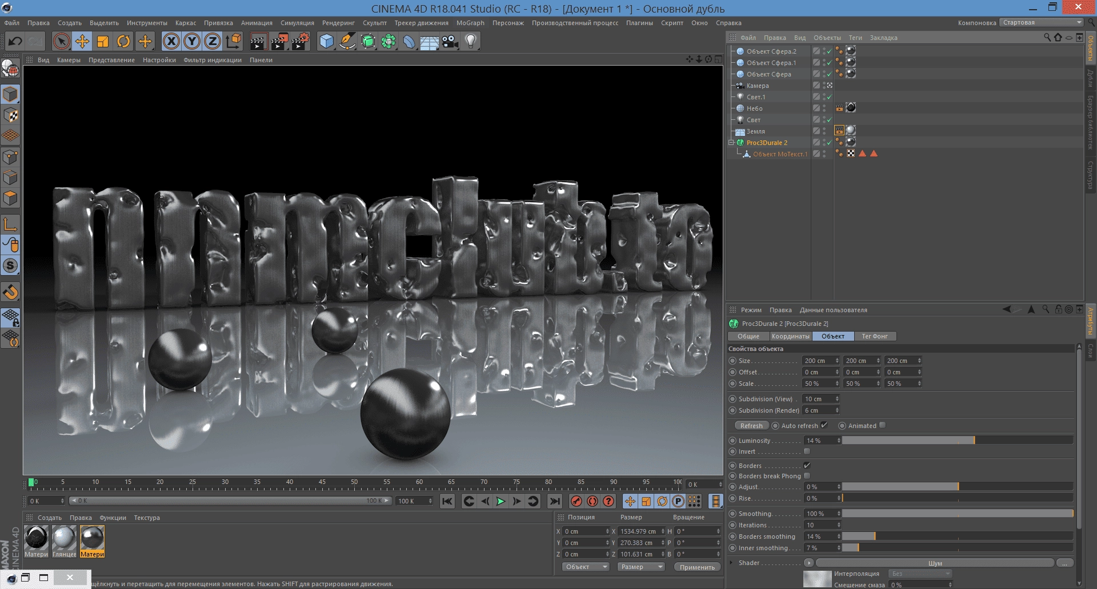
Task: Toggle Z axis lock
Action: [213, 41]
